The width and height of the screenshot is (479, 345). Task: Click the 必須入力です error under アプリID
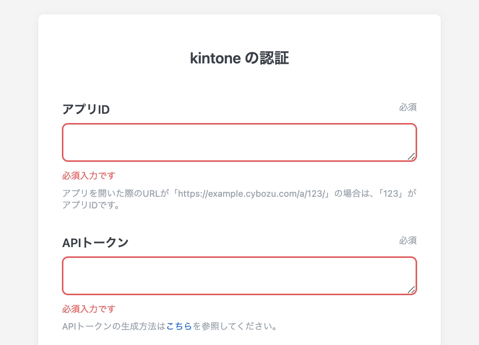[x=89, y=176]
